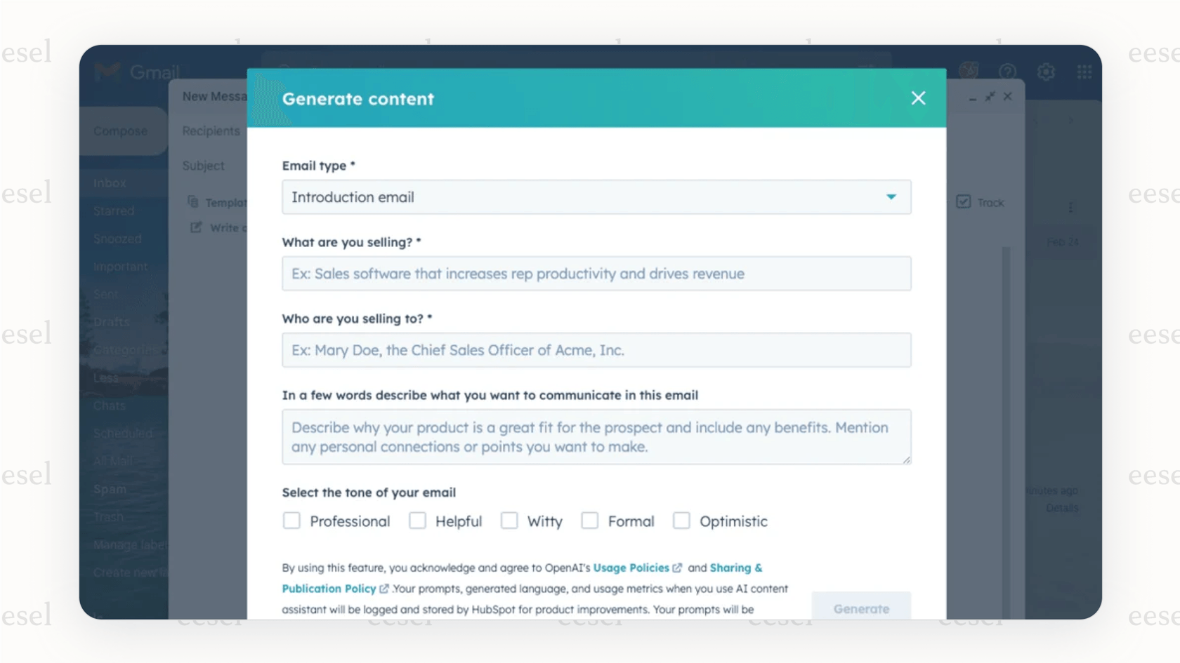Image resolution: width=1180 pixels, height=663 pixels.
Task: Toggle the Track email checkbox
Action: [962, 202]
